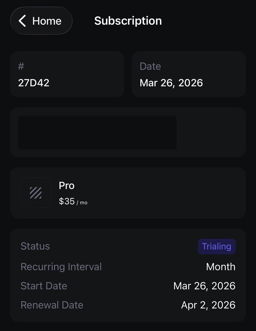Tap the small "/ mo" billing suffix
This screenshot has width=256, height=331.
pos(82,203)
